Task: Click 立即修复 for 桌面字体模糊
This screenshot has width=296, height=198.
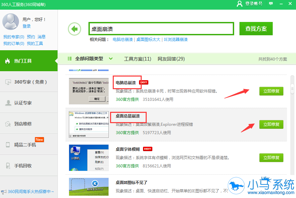Action: coord(271,158)
